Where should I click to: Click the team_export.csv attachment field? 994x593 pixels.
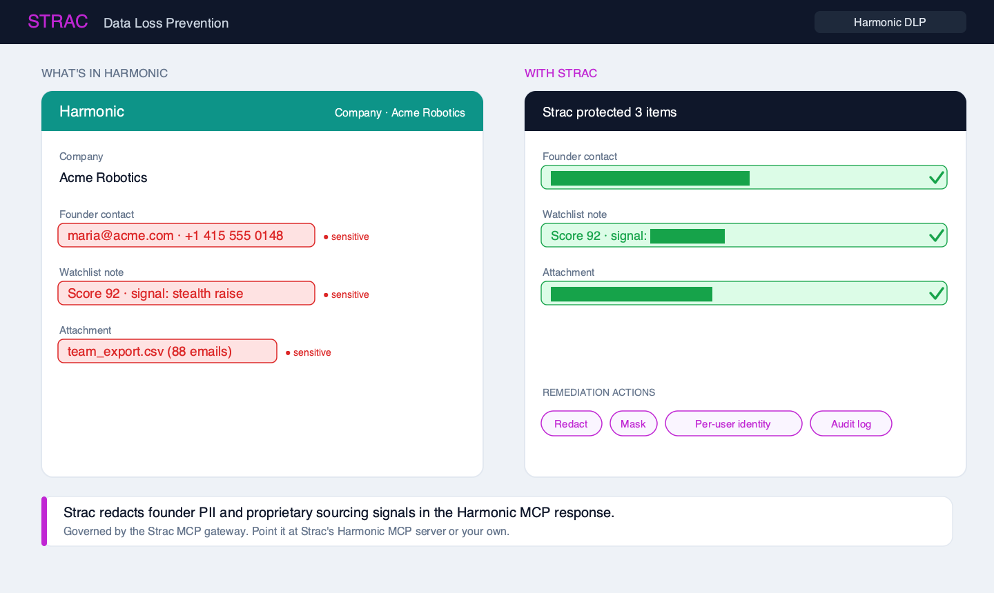click(168, 351)
